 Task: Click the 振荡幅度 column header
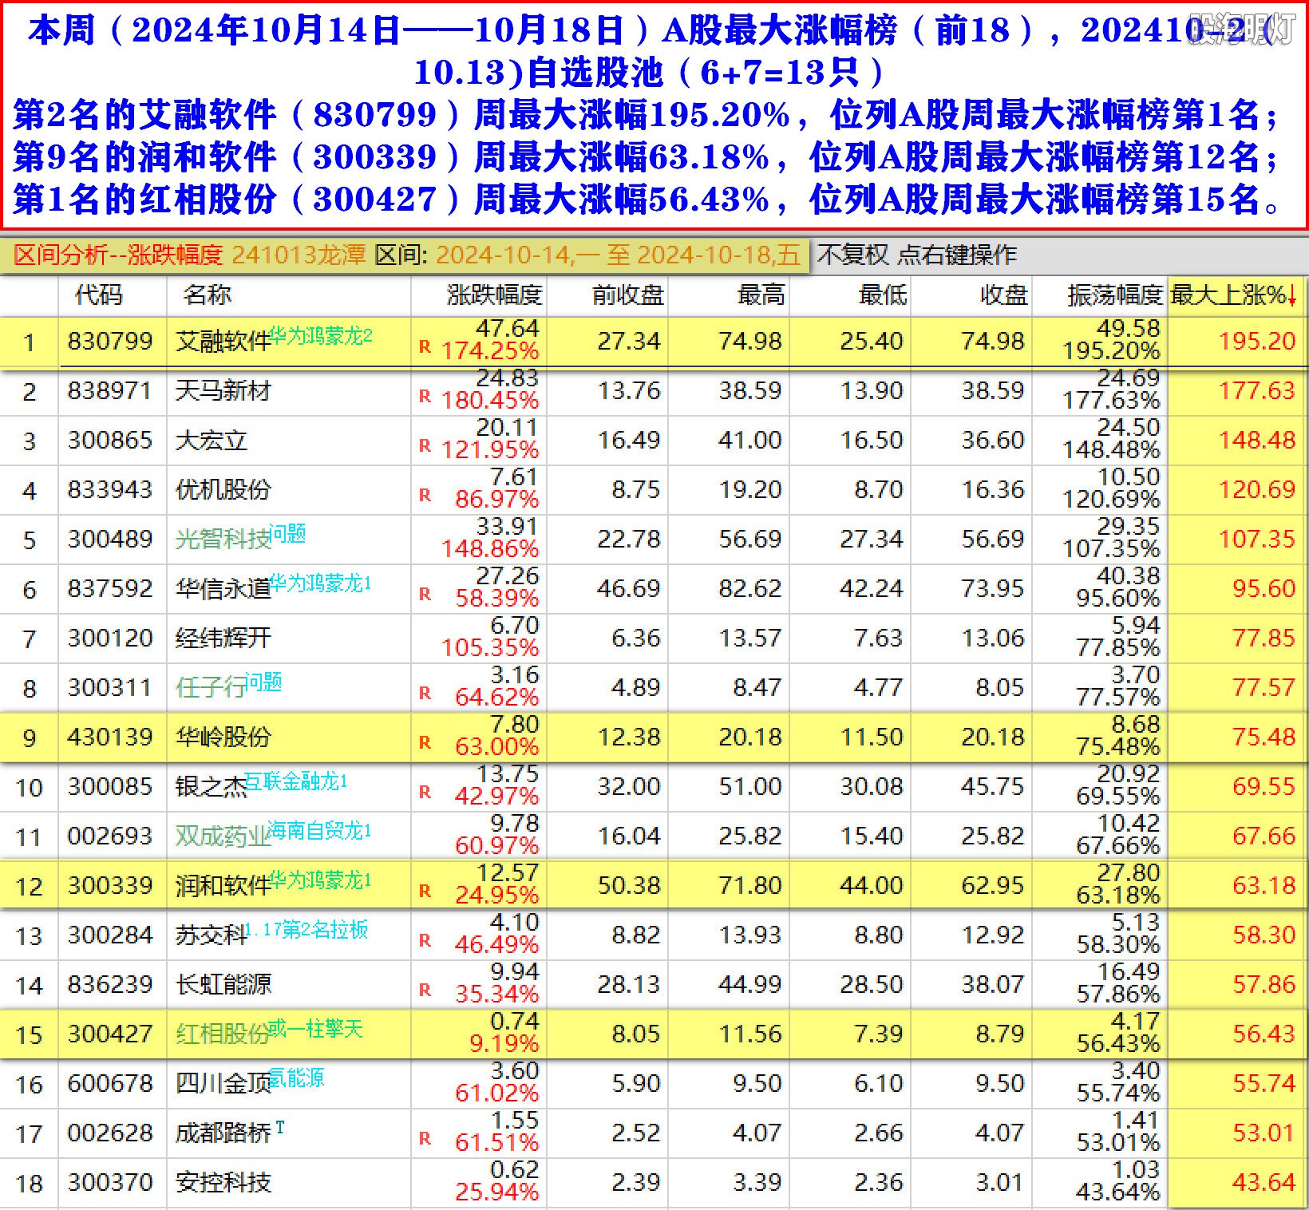[1115, 295]
